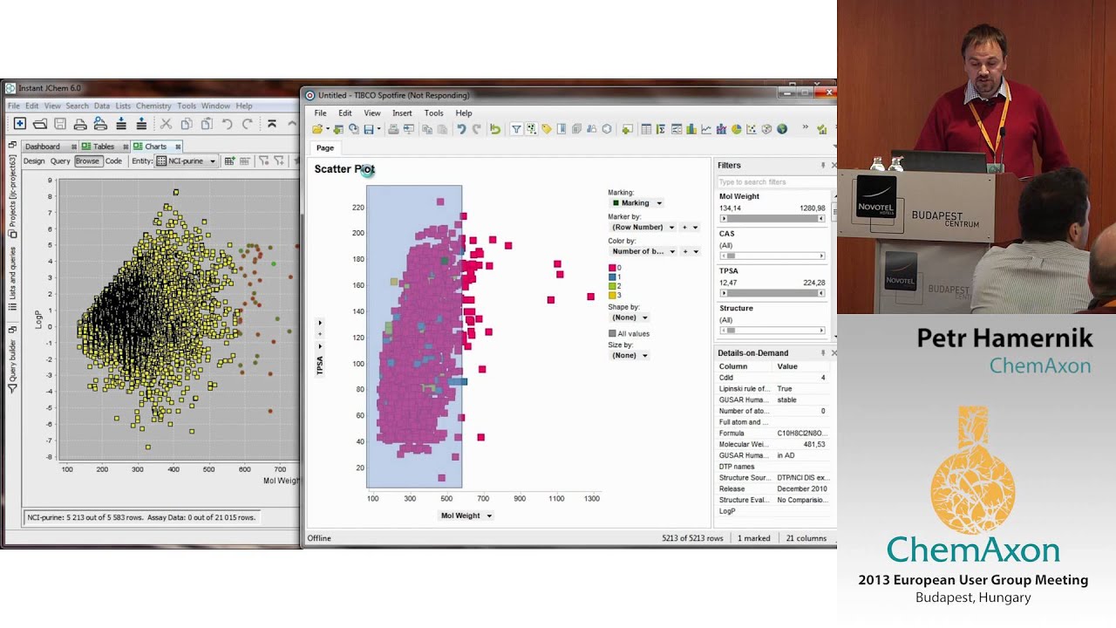Open Chemistry menu in Instant JChem
This screenshot has height=628, width=1116.
point(153,106)
